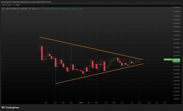Click price axis label 0.002400
183x111 pixels.
(177, 77)
